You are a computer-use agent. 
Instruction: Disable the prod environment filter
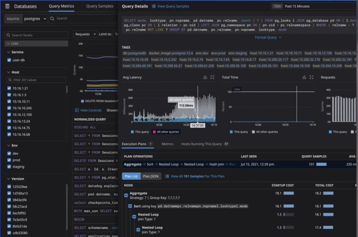pyautogui.click(x=10, y=160)
